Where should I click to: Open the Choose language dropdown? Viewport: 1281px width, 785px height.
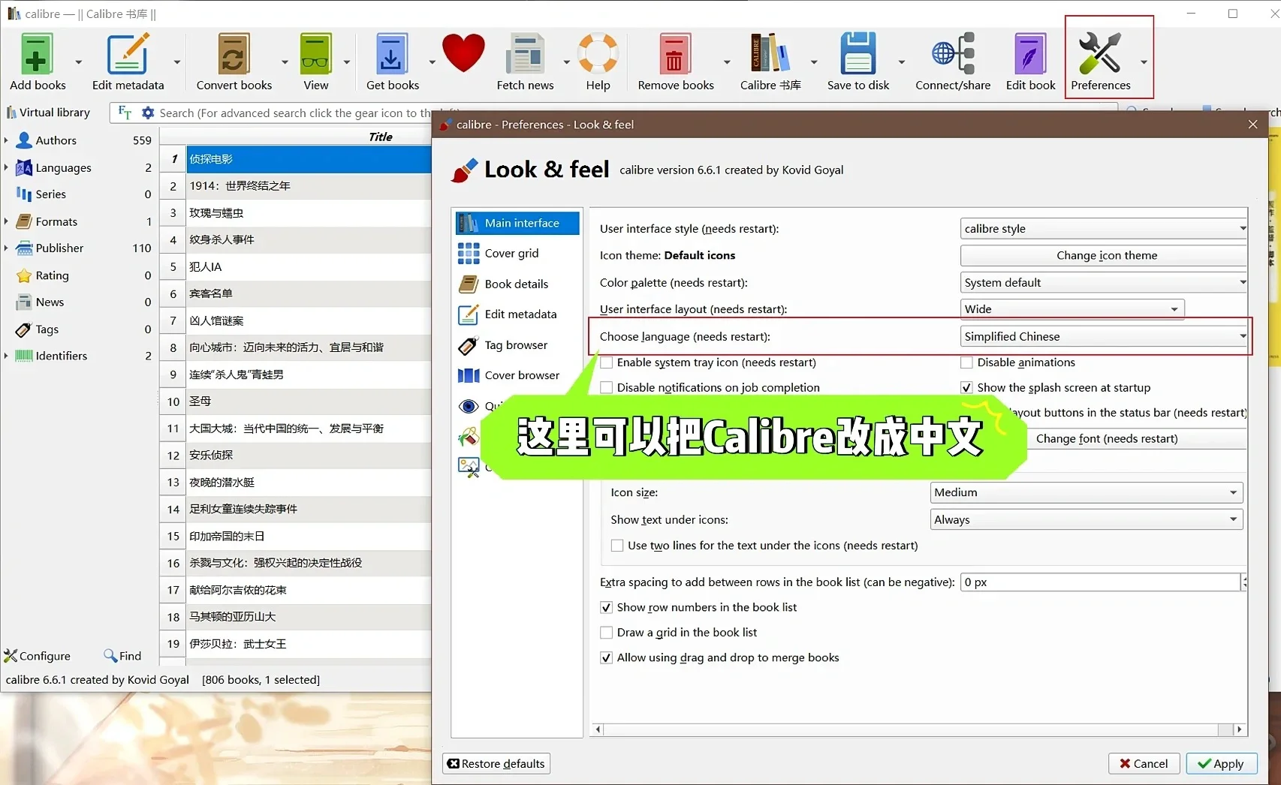point(1104,337)
